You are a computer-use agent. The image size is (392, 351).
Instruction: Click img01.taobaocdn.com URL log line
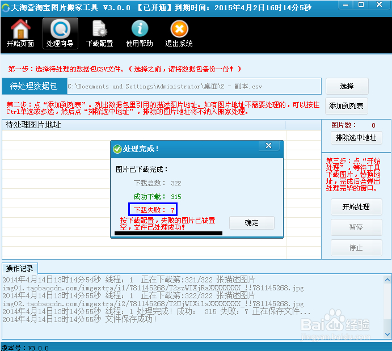click(153, 288)
